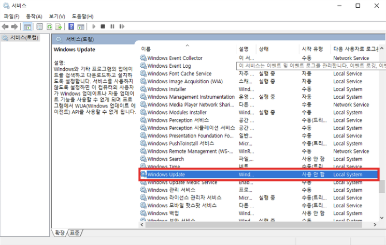Open the 도움말(H) menu
This screenshot has height=245, width=386.
point(82,17)
